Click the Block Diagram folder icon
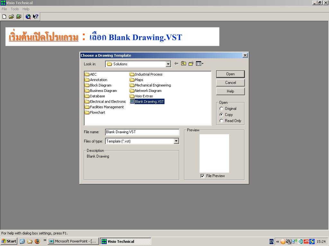The image size is (329, 246). pyautogui.click(x=87, y=85)
